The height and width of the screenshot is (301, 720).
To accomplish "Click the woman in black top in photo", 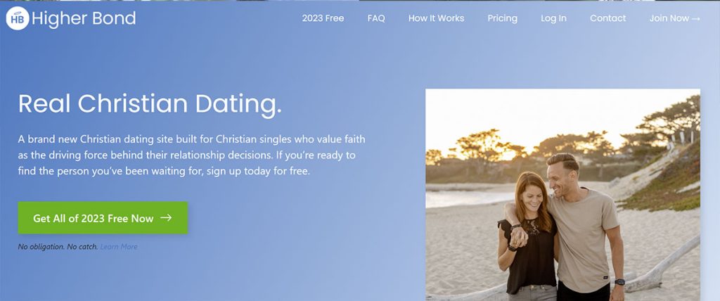I will click(x=528, y=237).
